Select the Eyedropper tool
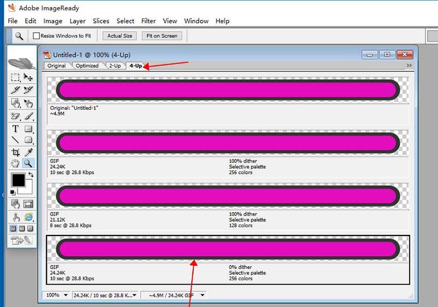 [x=28, y=152]
